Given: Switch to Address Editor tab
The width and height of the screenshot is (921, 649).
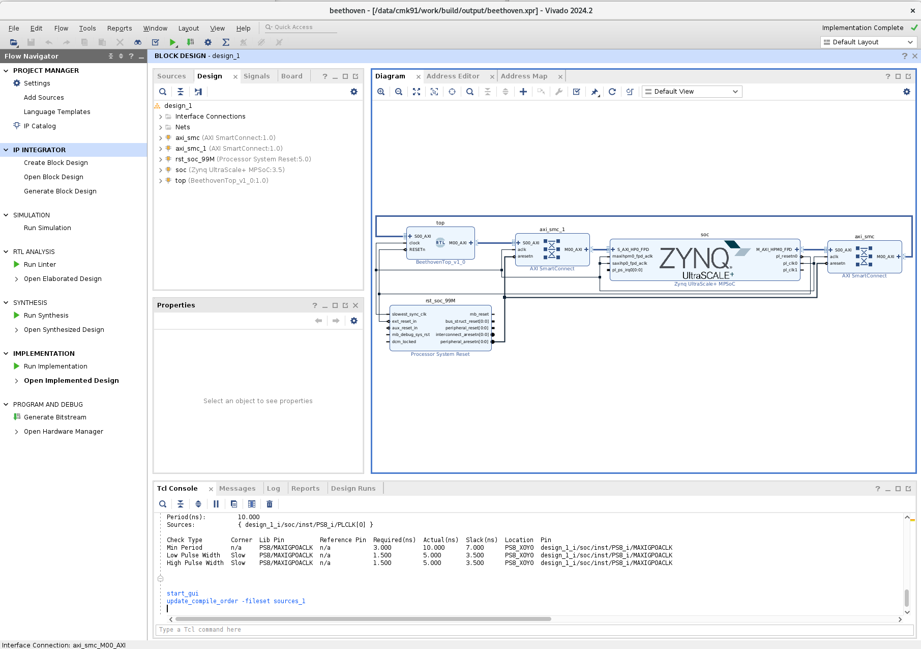Looking at the screenshot, I should [x=453, y=76].
